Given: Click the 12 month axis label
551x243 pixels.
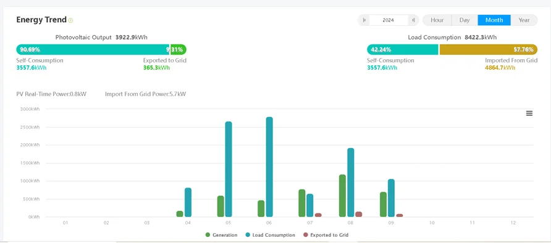Looking at the screenshot, I should [513, 223].
